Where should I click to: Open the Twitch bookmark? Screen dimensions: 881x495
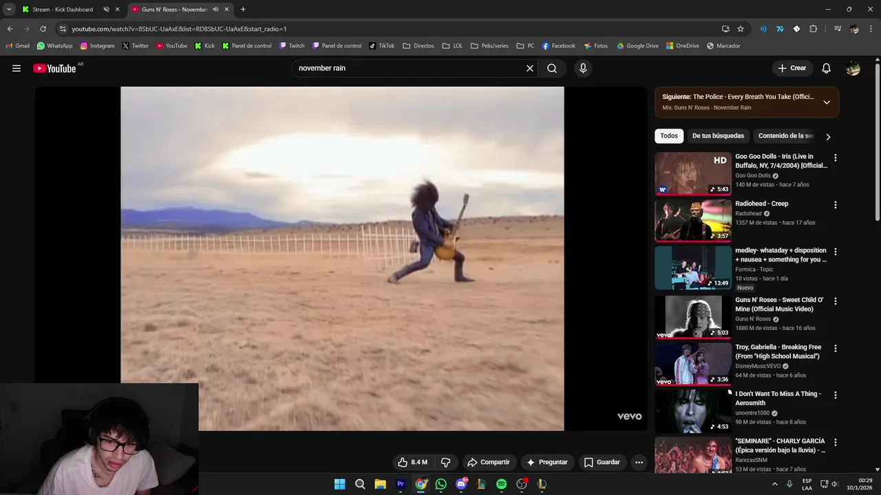[x=292, y=46]
